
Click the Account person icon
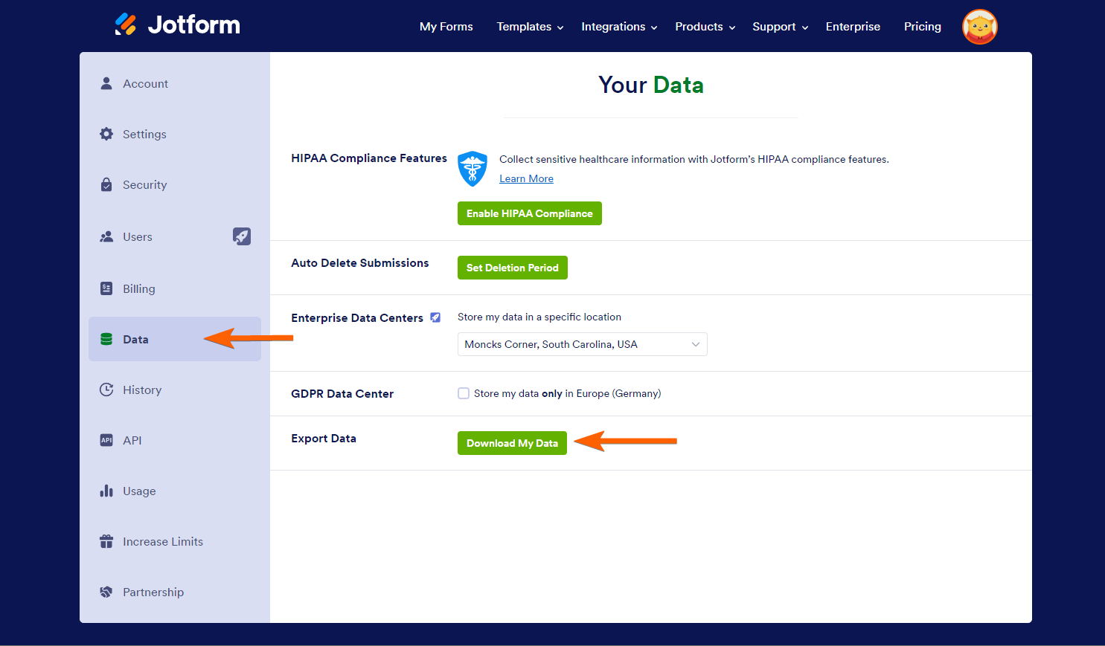point(106,83)
